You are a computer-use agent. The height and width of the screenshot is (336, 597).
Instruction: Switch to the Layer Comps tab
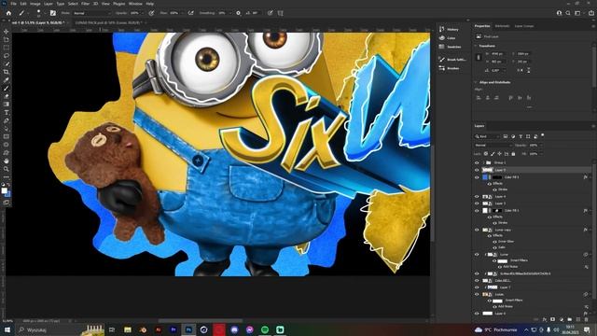524,26
